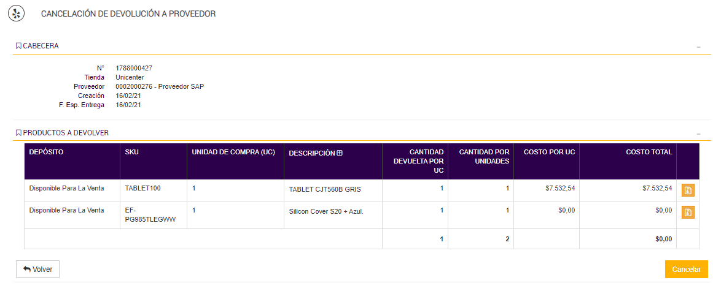Click the TABLET CJT560B GRIS description cell
Viewport: 713px width, 286px height.
click(x=324, y=189)
